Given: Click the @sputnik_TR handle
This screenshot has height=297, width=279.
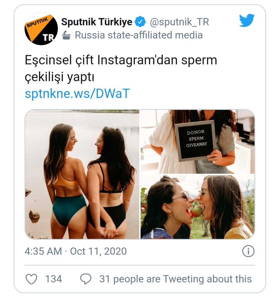Looking at the screenshot, I should coord(179,22).
